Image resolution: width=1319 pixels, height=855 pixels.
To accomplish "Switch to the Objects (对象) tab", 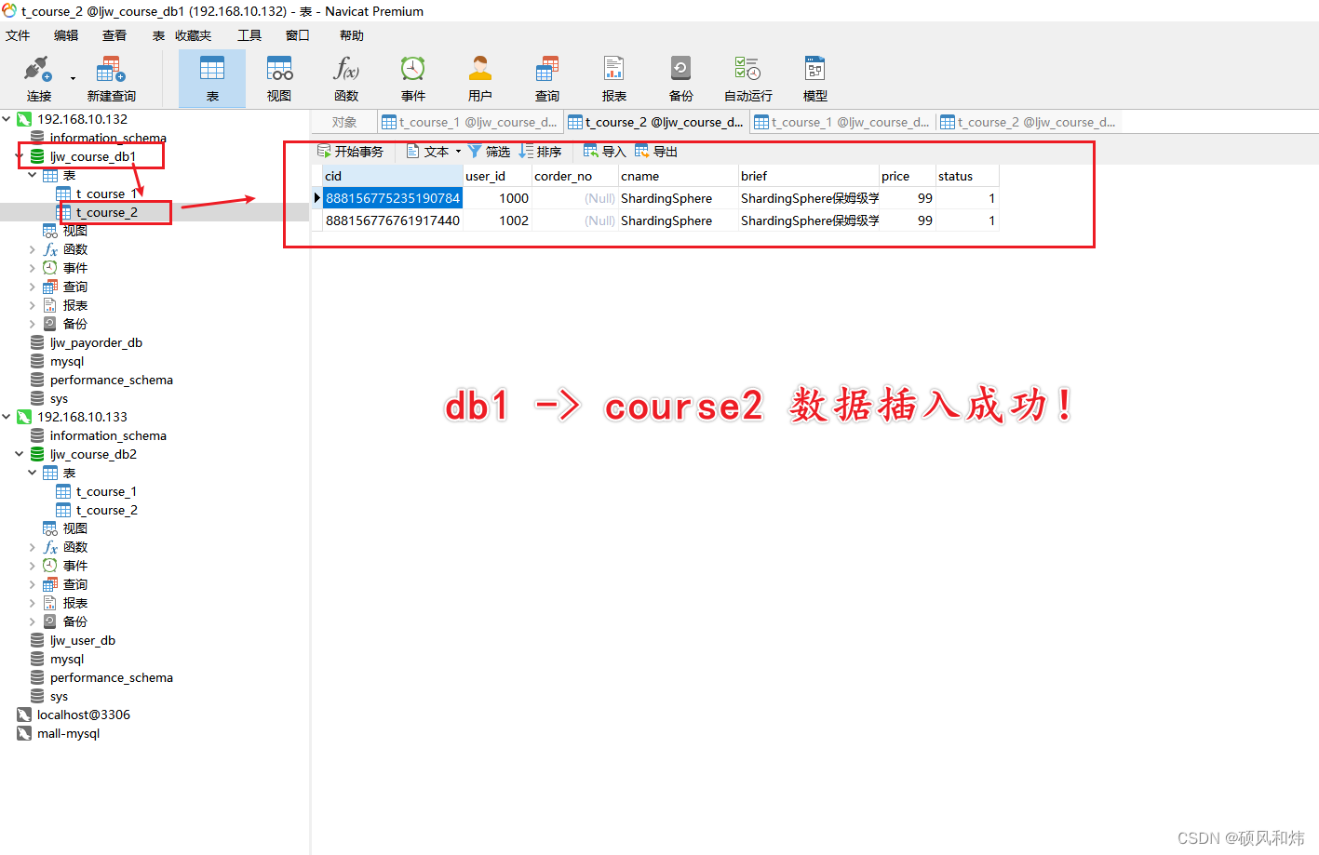I will (x=344, y=122).
